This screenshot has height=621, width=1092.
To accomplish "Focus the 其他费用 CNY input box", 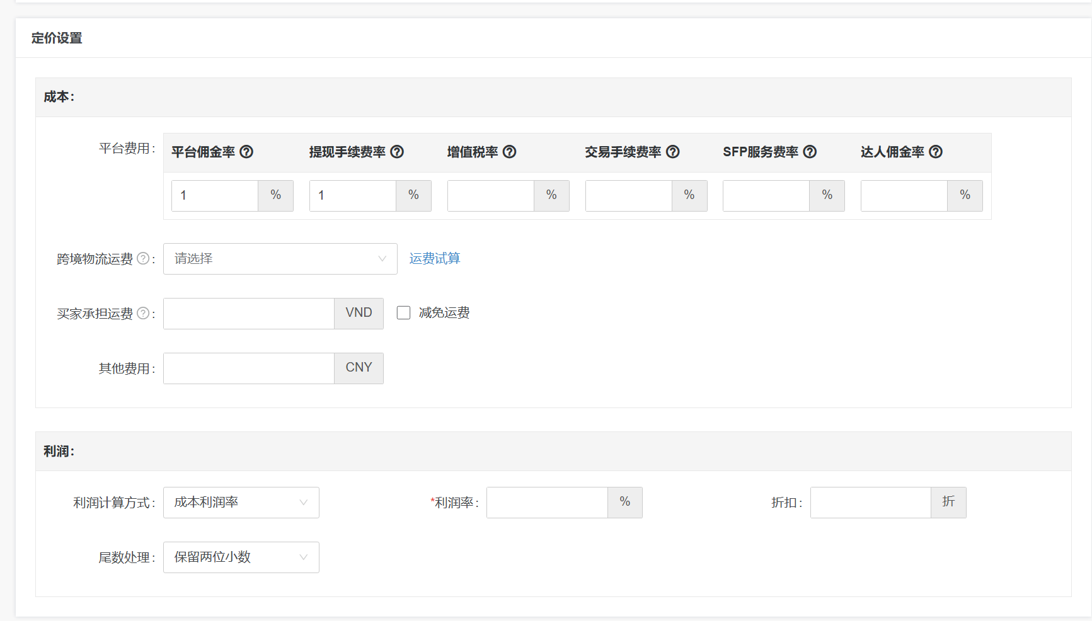I will [248, 368].
